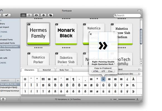The width and height of the screenshot is (162, 111).
Task: Switch to the Body Text tab
Action: point(64,70)
